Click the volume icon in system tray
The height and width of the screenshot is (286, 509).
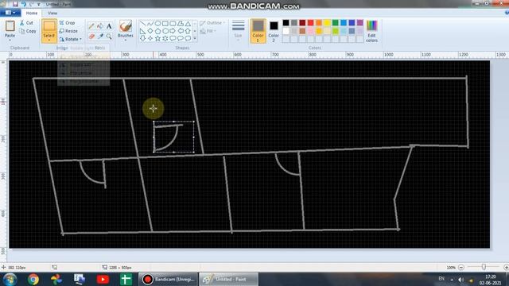point(461,280)
